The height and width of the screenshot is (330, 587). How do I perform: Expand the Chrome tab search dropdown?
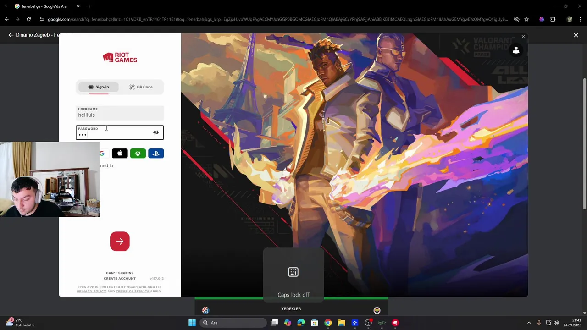click(x=6, y=6)
